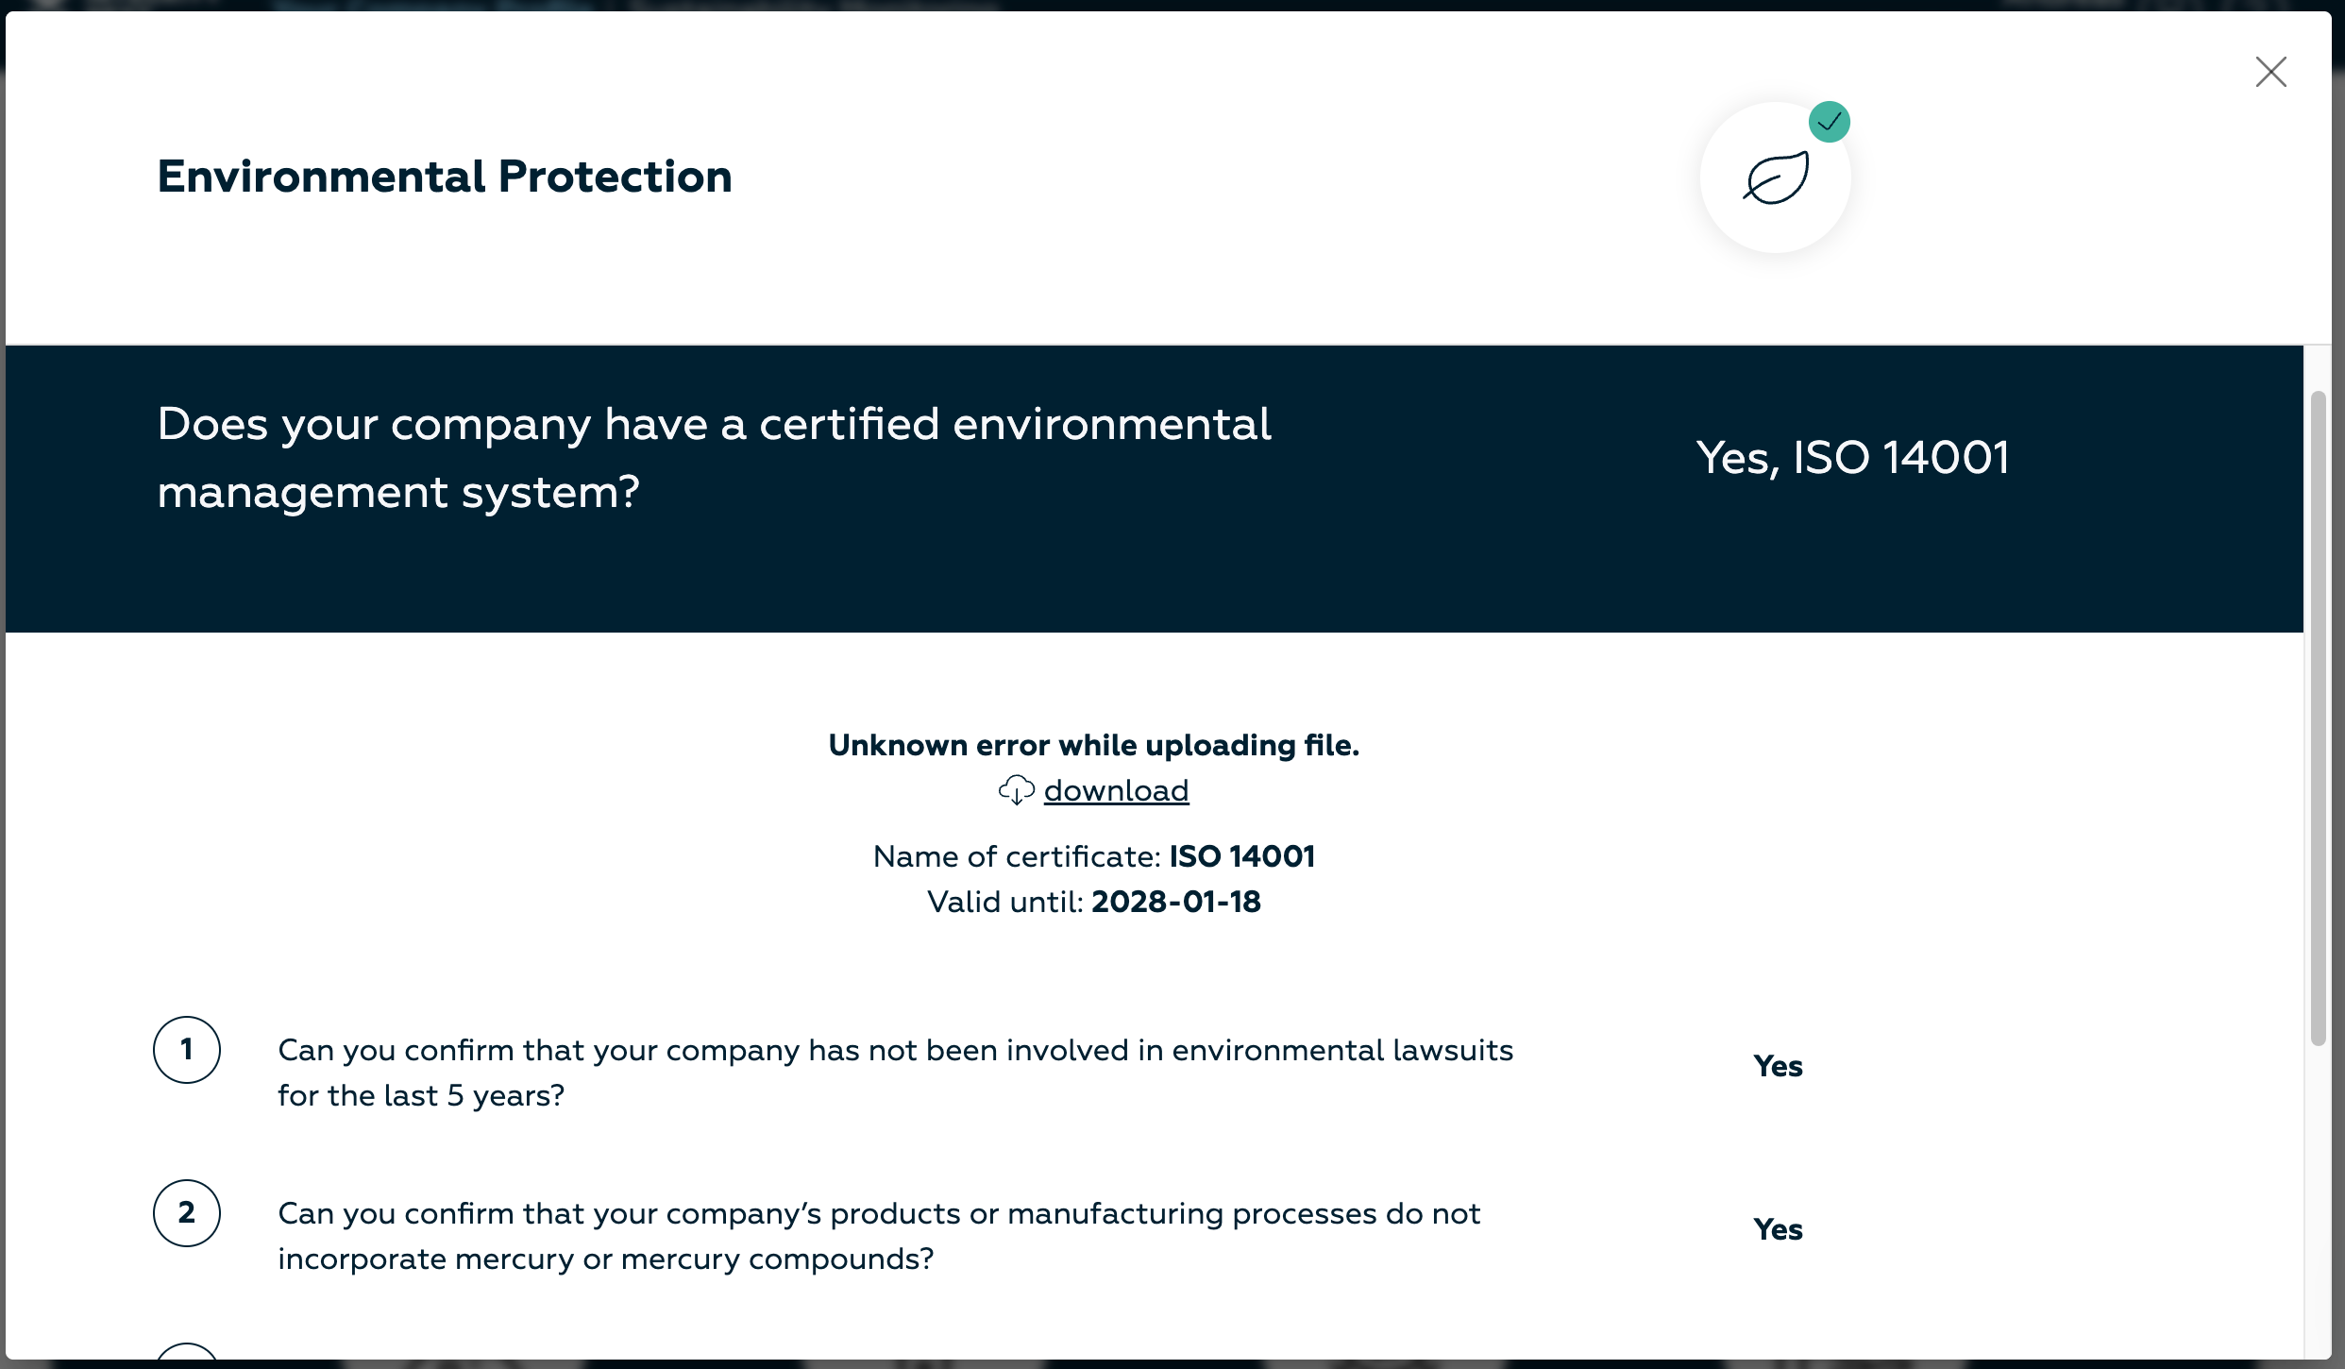Select the "Yes, ISO 14001" answer
Image resolution: width=2345 pixels, height=1369 pixels.
[1852, 458]
